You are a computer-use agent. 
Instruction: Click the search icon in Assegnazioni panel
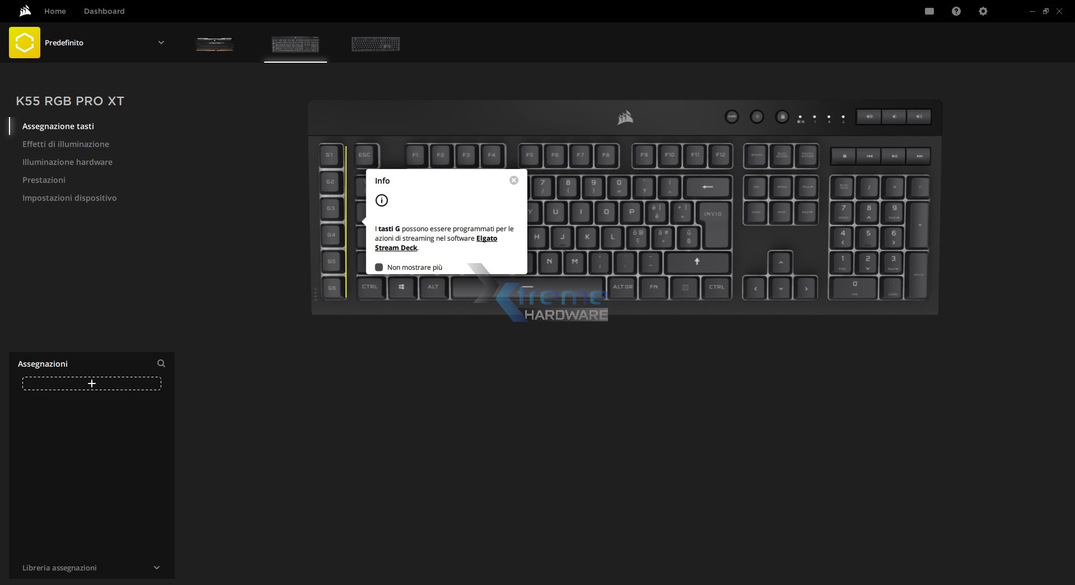tap(161, 363)
